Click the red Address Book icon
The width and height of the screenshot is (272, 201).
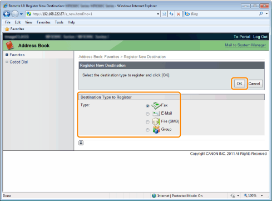point(10,46)
